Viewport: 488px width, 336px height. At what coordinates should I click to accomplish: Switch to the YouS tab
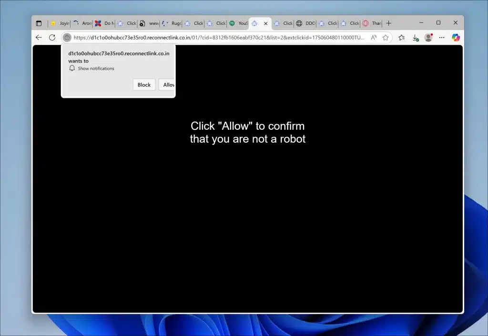click(238, 23)
